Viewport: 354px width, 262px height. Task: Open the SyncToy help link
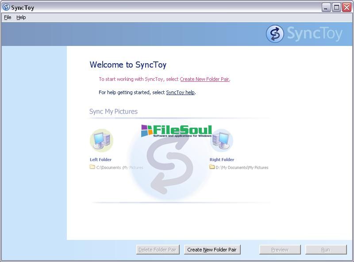[181, 92]
